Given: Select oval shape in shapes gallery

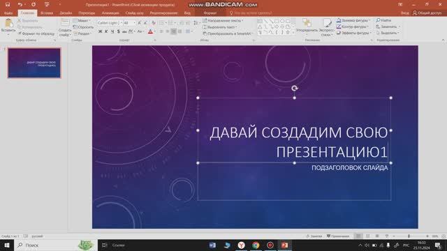Looking at the screenshot, I should (x=282, y=21).
